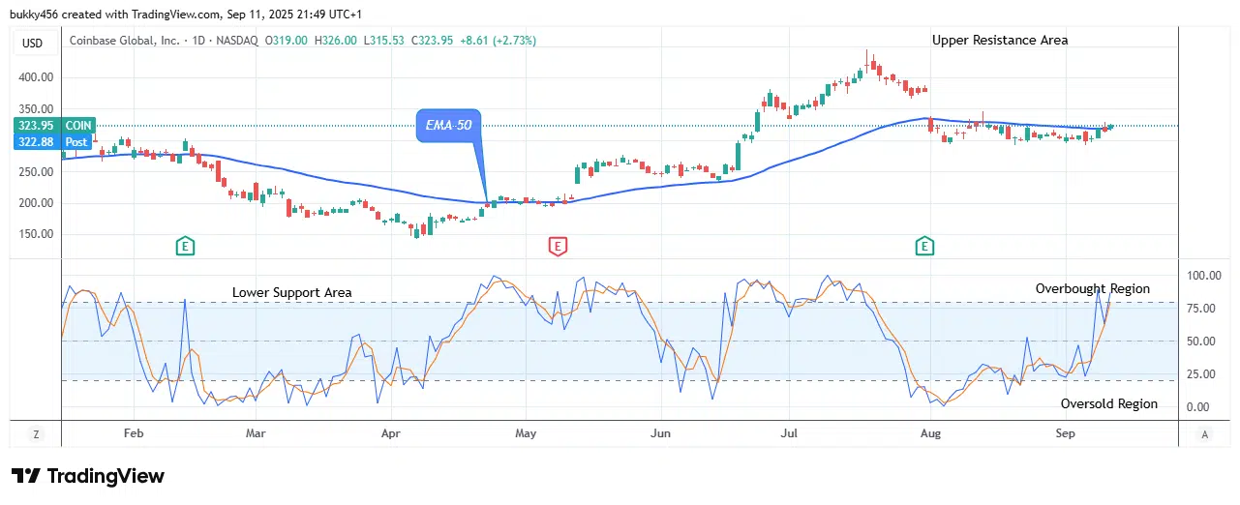Click the May label on the time axis
The height and width of the screenshot is (505, 1240).
tap(526, 434)
